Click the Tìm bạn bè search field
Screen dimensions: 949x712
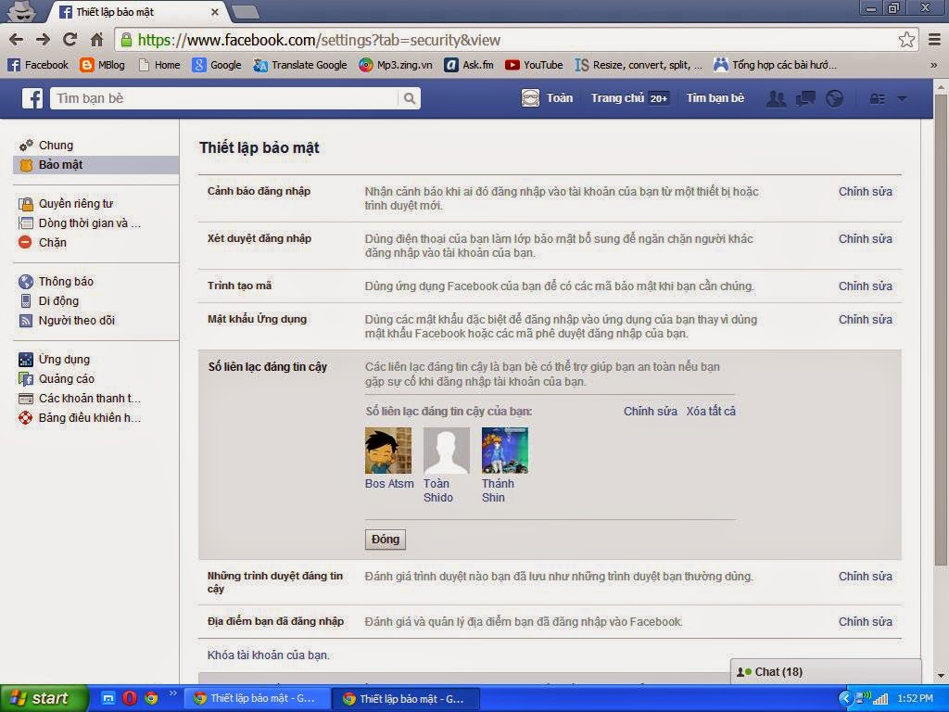(x=224, y=98)
